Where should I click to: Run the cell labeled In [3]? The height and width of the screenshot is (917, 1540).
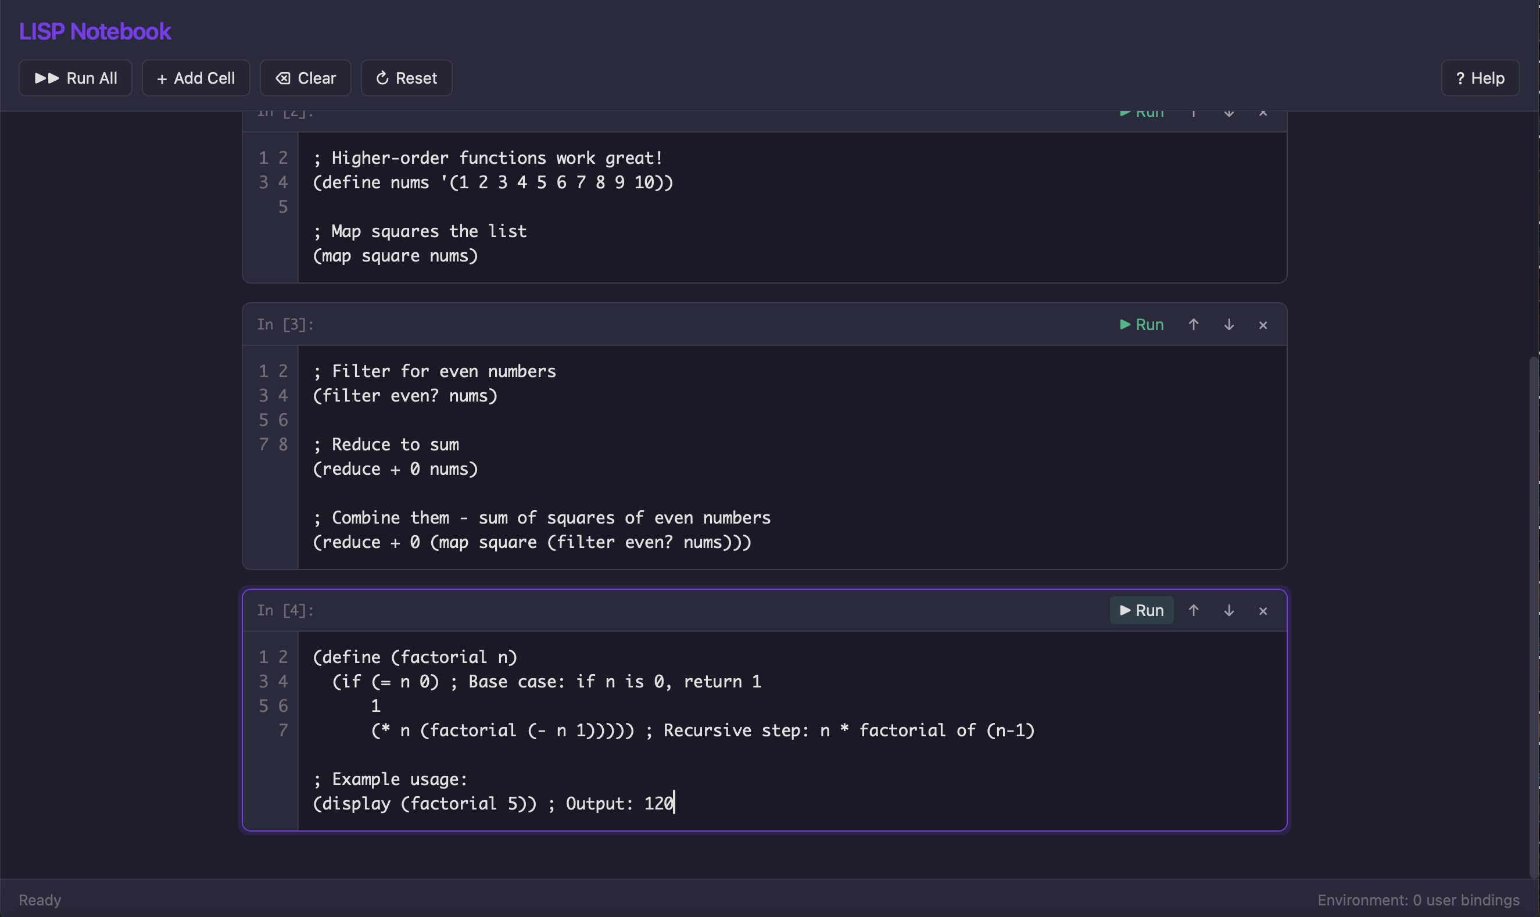[1140, 324]
